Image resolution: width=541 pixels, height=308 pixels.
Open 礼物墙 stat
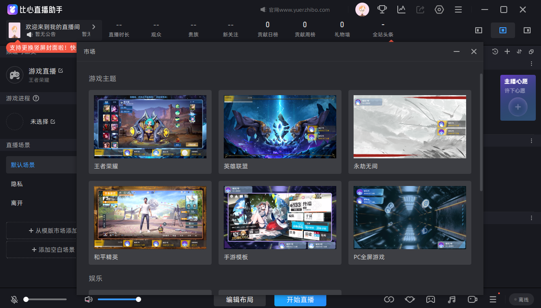click(x=342, y=29)
